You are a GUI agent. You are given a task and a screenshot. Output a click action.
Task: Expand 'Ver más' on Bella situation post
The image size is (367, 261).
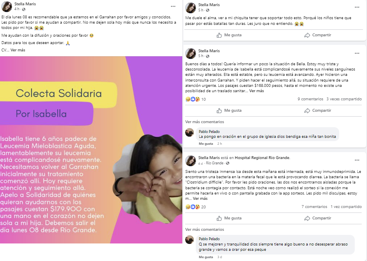(x=257, y=91)
